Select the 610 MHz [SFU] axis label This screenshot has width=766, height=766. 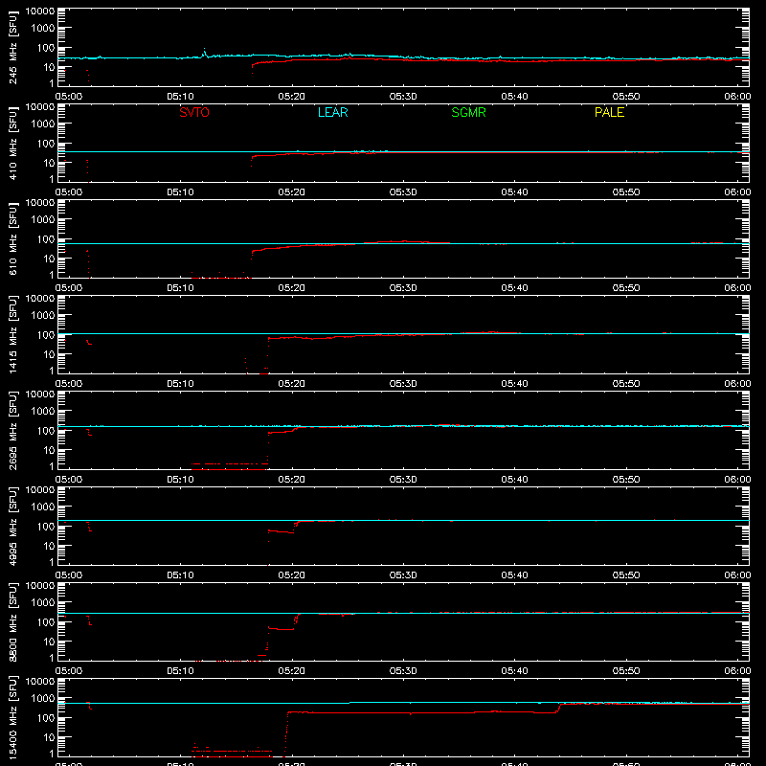pos(12,238)
